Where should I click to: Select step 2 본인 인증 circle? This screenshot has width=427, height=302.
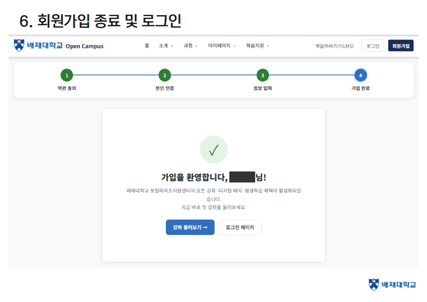click(x=165, y=75)
